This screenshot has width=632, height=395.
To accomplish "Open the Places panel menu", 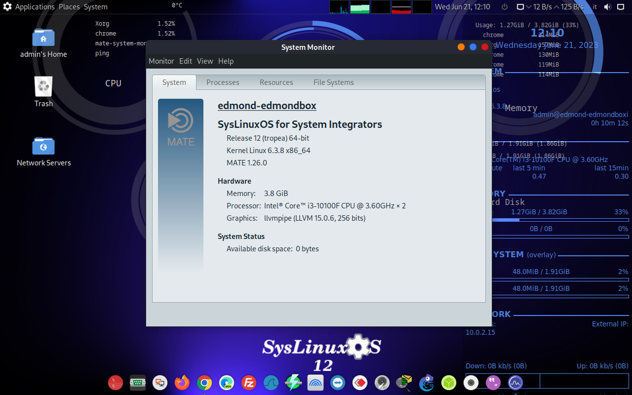I will (x=70, y=7).
